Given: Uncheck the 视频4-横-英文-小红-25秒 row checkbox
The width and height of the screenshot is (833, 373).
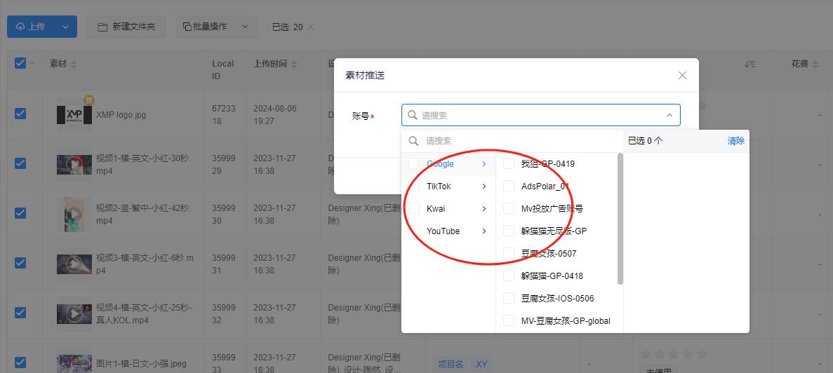Looking at the screenshot, I should (x=20, y=313).
